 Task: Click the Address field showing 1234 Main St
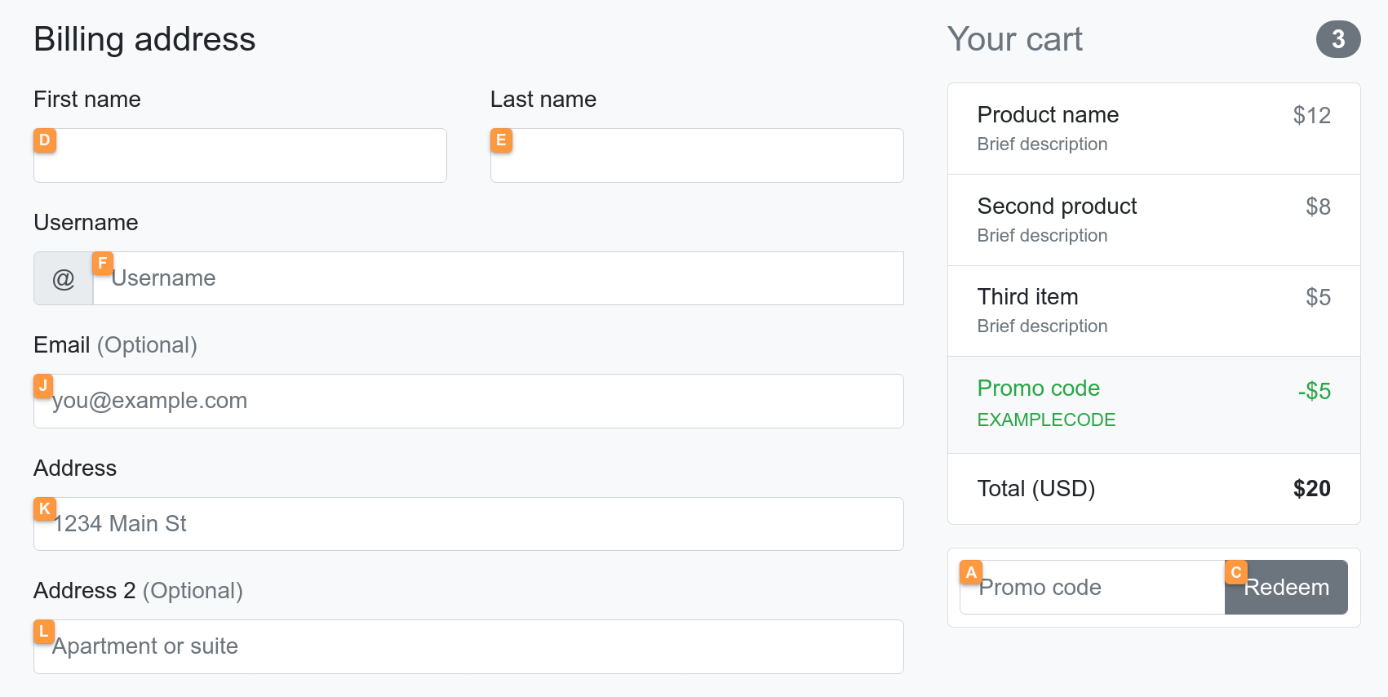click(468, 524)
